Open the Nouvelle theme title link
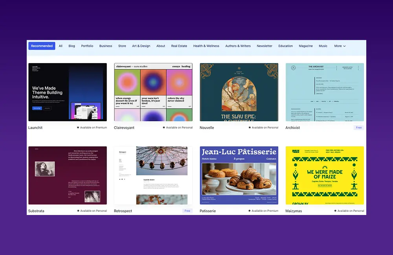This screenshot has height=255, width=393. (x=207, y=128)
